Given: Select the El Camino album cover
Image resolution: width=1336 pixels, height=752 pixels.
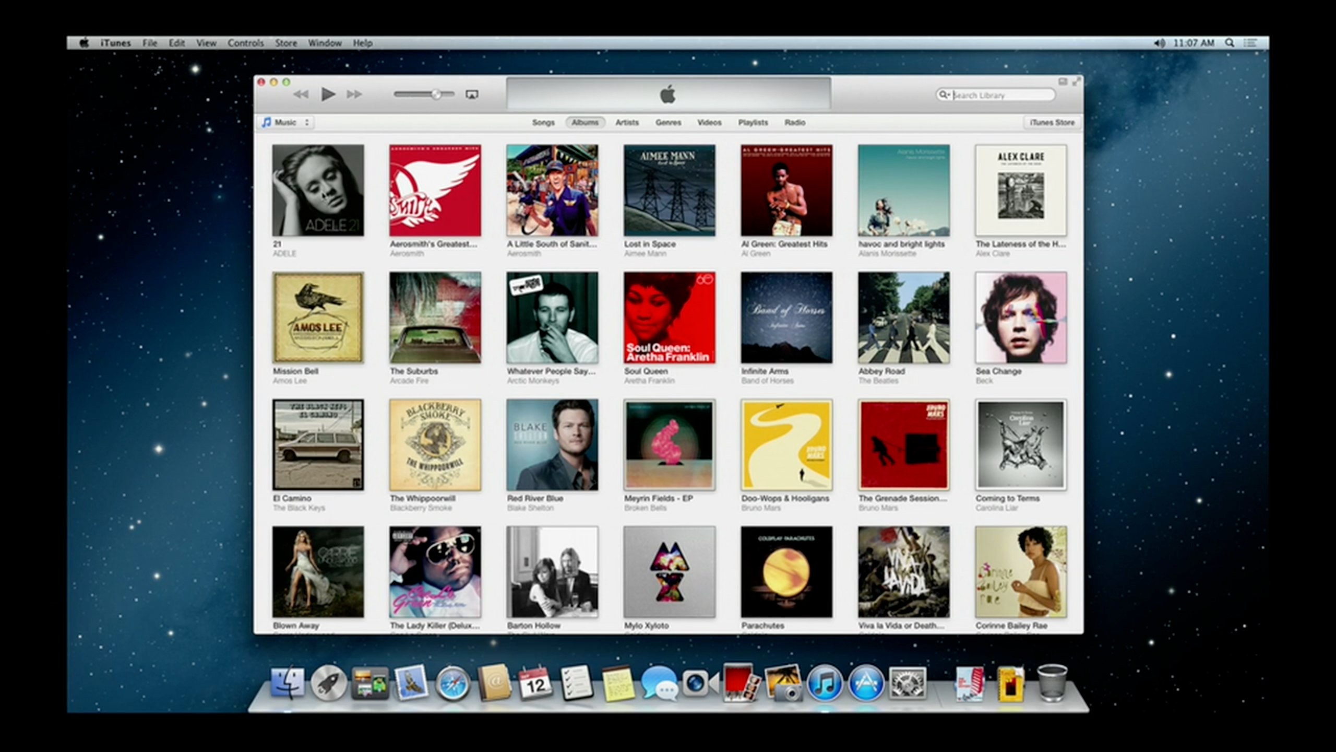Looking at the screenshot, I should (318, 445).
